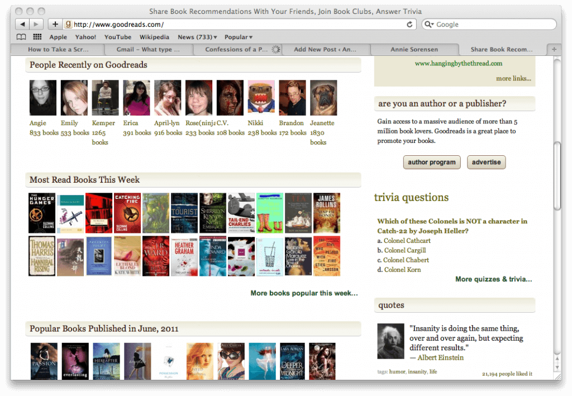The height and width of the screenshot is (396, 572).
Task: Open The Hunger Games book cover
Action: coord(42,213)
